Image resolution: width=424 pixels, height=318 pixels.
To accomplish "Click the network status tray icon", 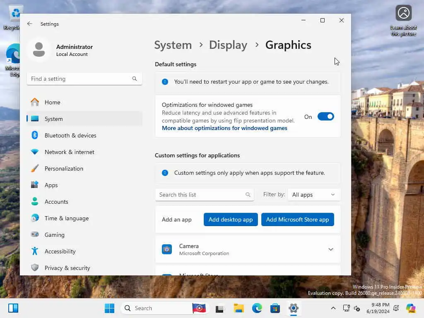I will (346, 308).
